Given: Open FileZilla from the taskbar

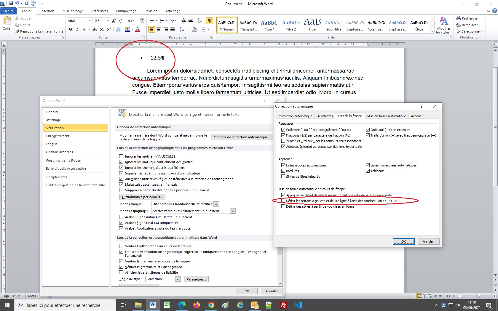Looking at the screenshot, I should pos(283,305).
